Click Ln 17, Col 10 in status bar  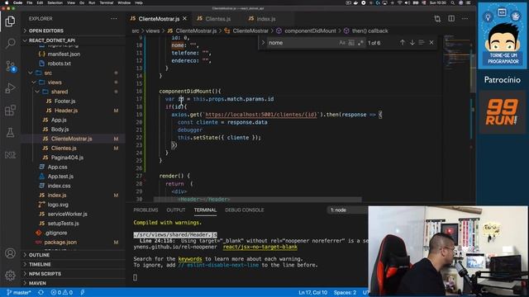coord(312,292)
